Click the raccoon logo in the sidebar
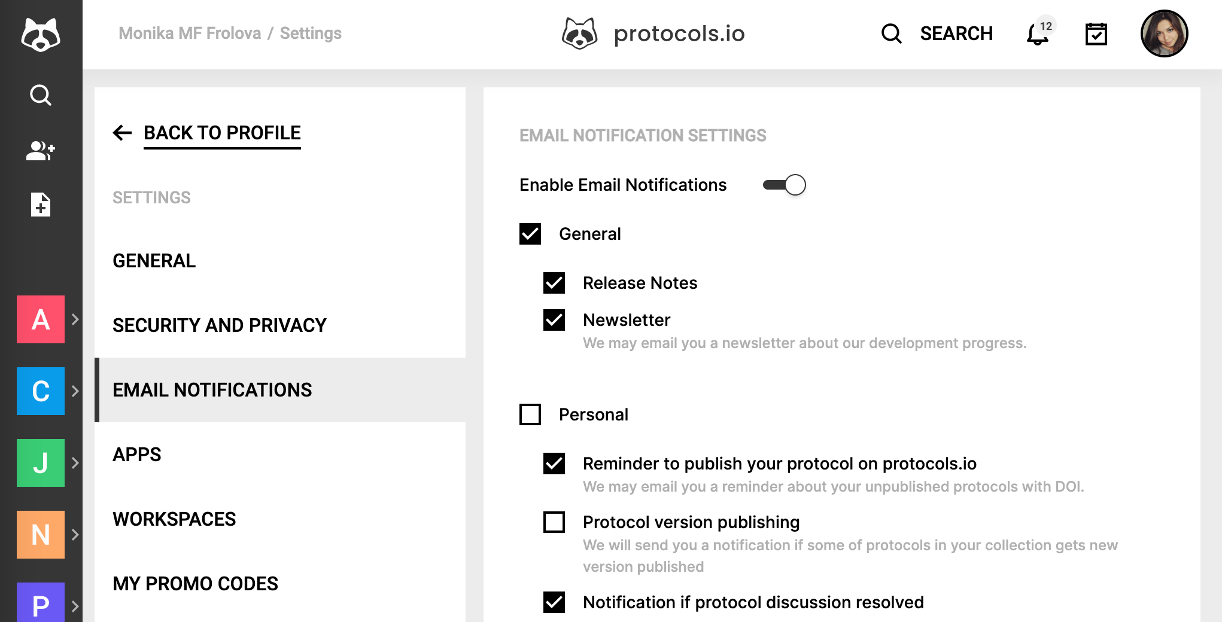Screen dimensions: 1222x622 (x=41, y=34)
